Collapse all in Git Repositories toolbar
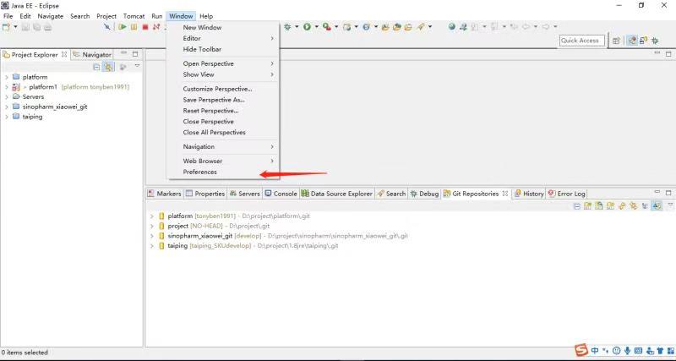Screen dimensions: 676x361 point(577,206)
